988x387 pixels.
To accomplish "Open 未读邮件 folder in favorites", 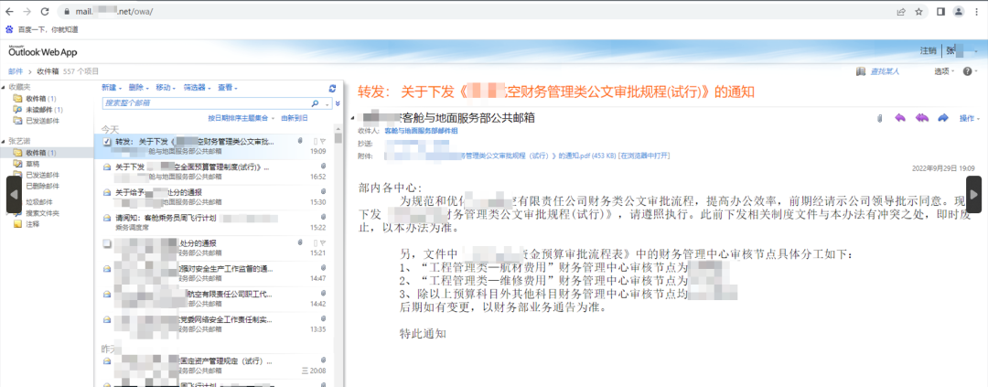I will (44, 110).
